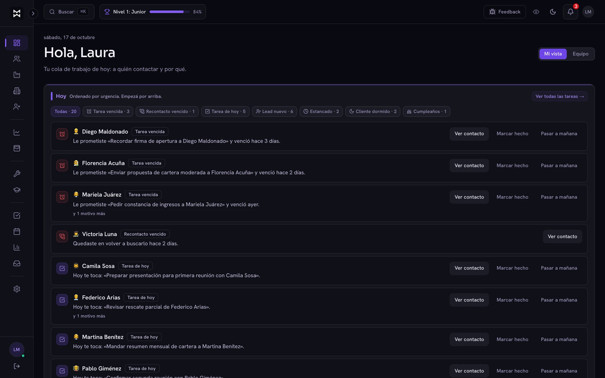Open the graduation cap academy icon
This screenshot has width=605, height=378.
coord(17,190)
